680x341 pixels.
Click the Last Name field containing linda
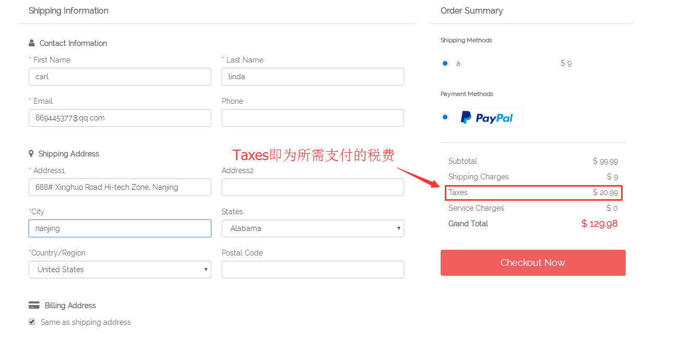(313, 77)
